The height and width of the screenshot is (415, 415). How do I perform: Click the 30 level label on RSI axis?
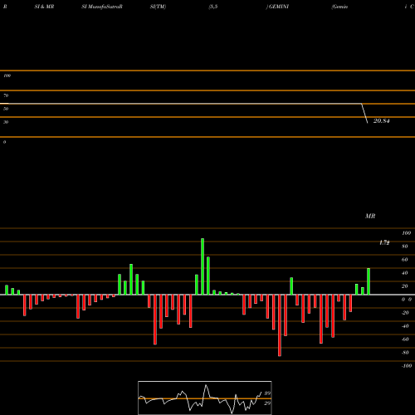point(6,122)
